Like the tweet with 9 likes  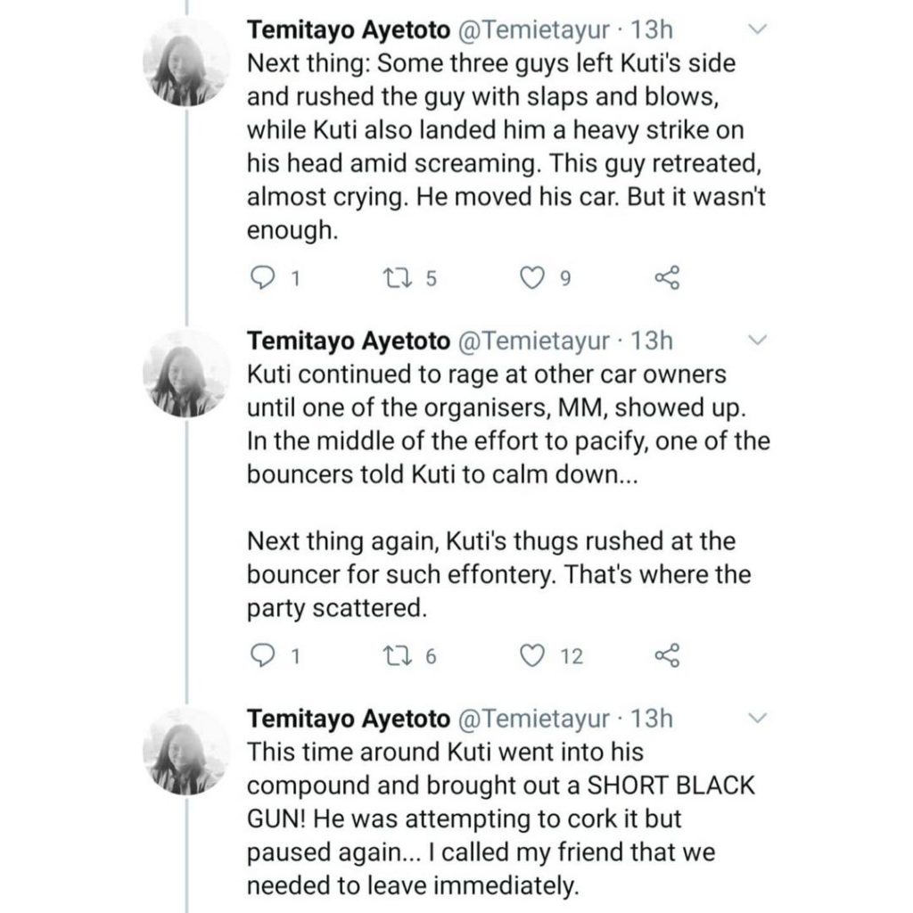coord(531,279)
